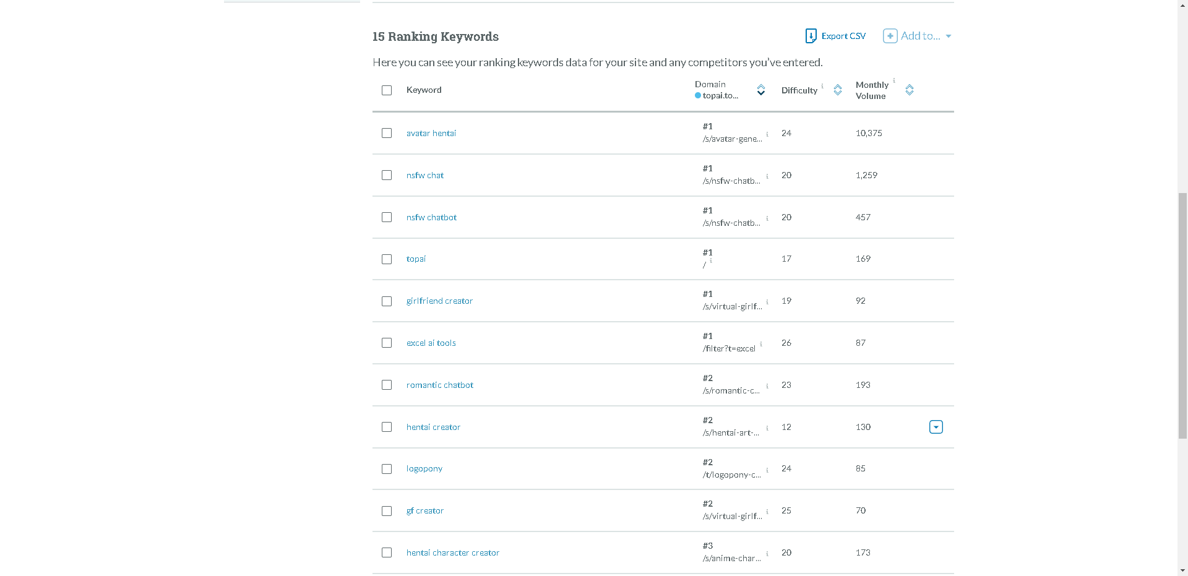Open the topai keyword link

tap(416, 259)
